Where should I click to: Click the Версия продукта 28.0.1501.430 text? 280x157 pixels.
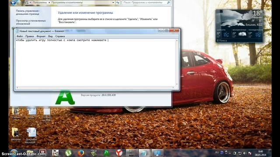98,95
